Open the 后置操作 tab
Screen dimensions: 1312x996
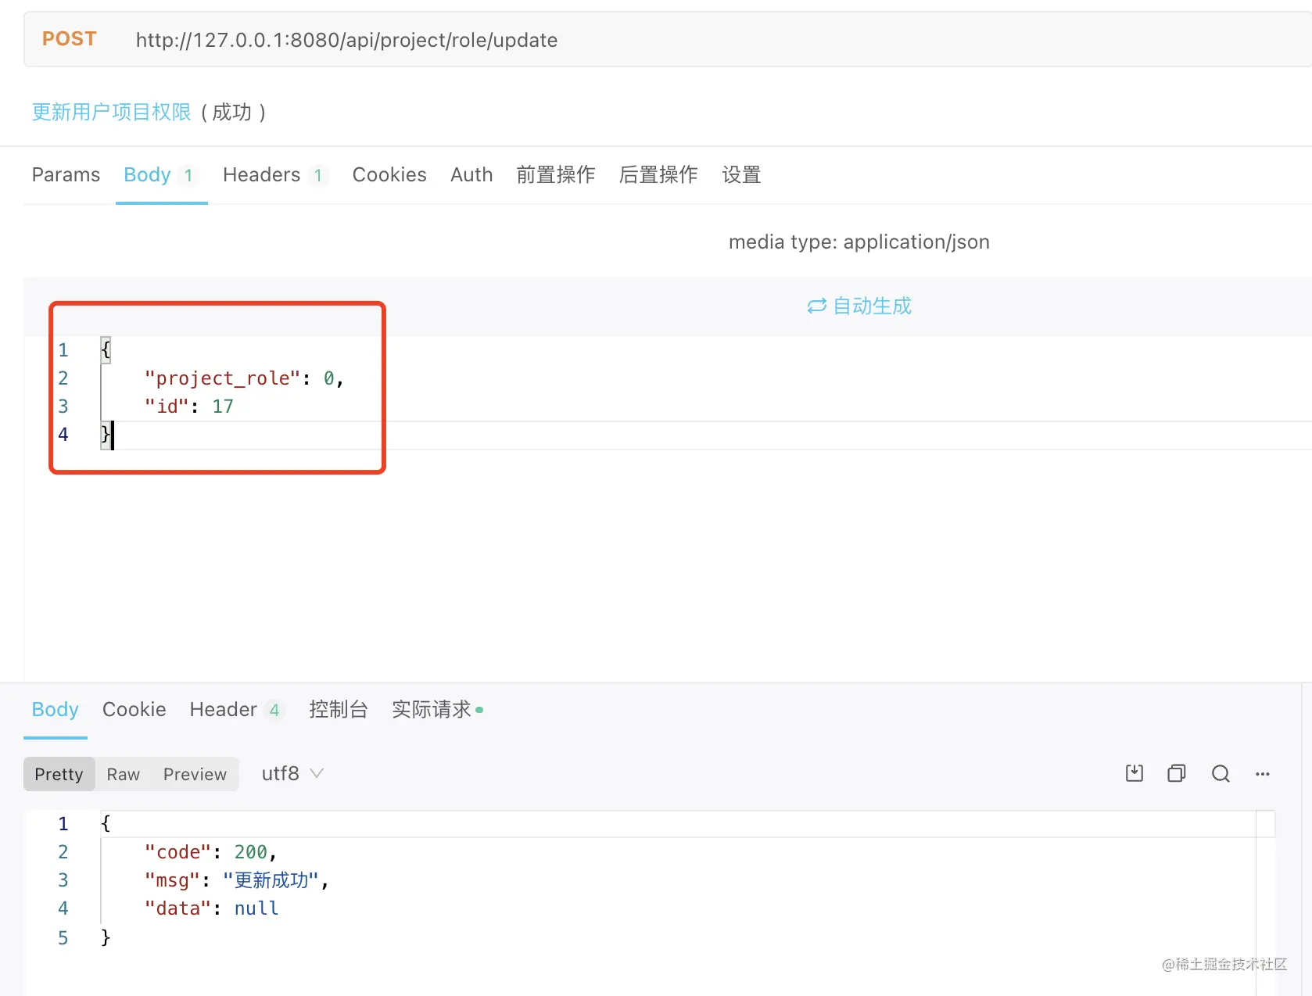coord(658,174)
